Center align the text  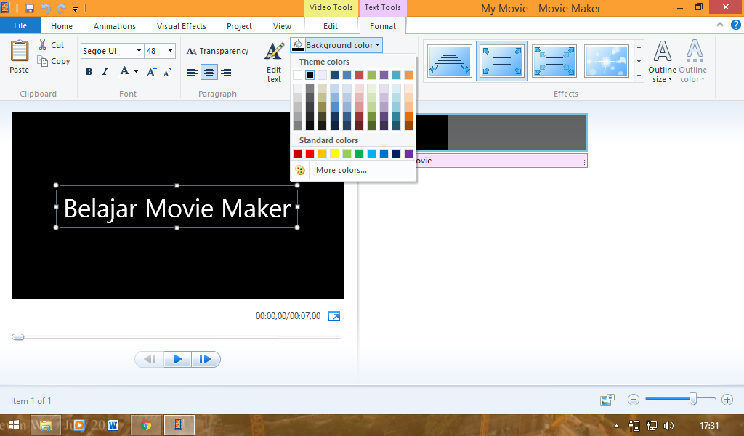click(x=209, y=72)
